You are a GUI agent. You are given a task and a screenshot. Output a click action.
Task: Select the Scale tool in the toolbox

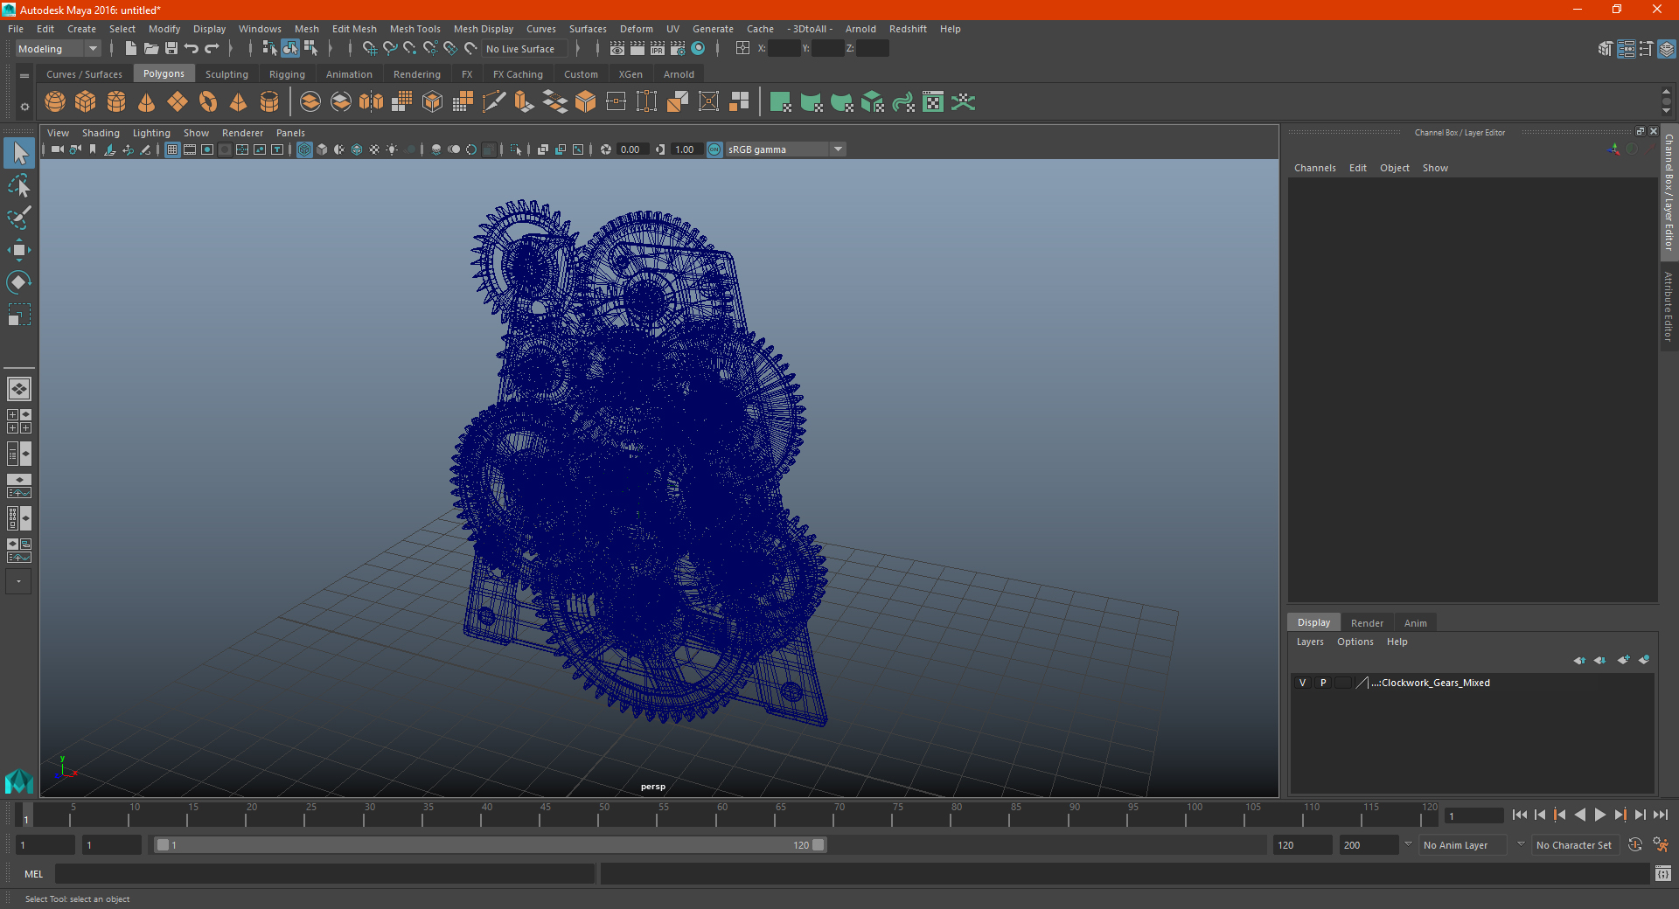19,315
